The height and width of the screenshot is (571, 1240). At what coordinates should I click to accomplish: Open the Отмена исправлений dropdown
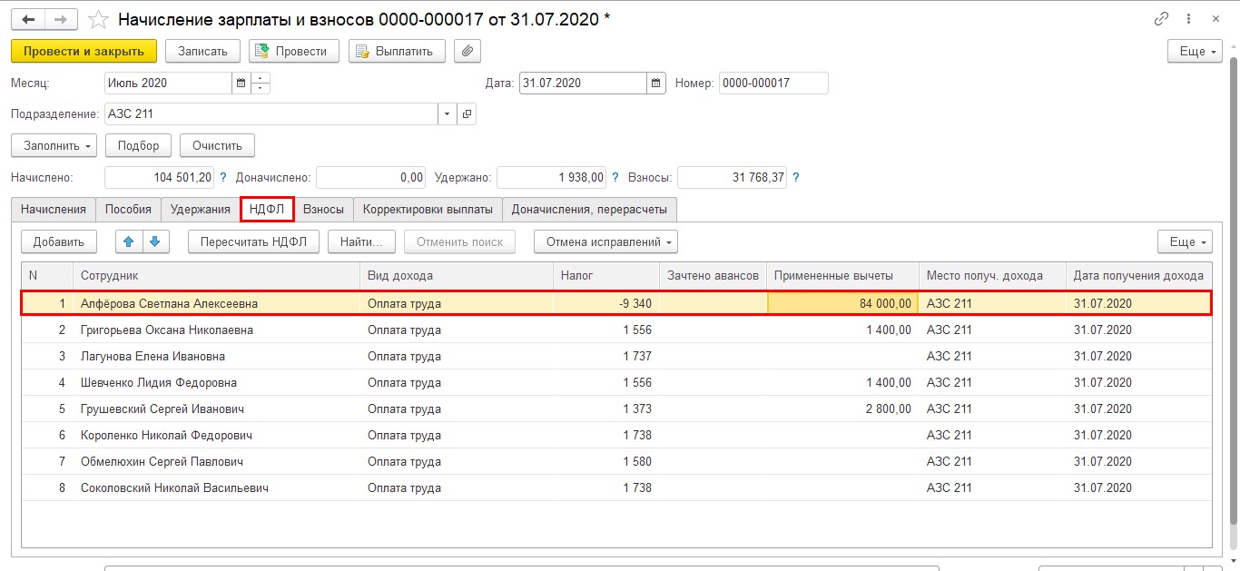(x=605, y=241)
